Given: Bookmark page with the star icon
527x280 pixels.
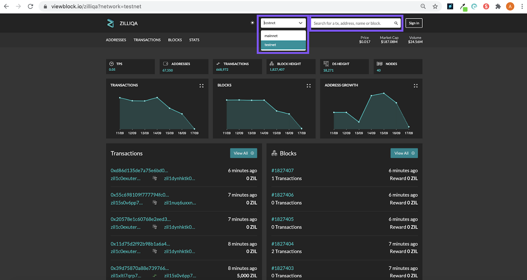Looking at the screenshot, I should [x=435, y=6].
